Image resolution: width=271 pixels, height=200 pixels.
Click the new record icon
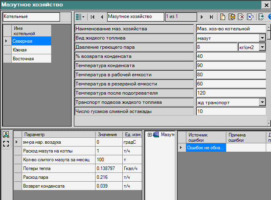click(223, 17)
